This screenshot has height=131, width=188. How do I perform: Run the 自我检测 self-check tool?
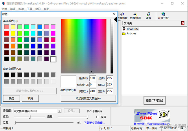[x=135, y=16]
